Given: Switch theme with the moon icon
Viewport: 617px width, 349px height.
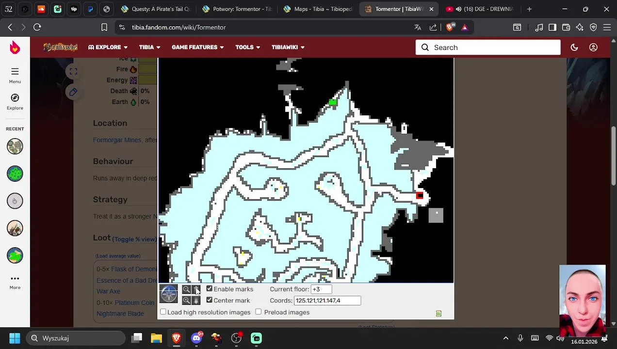Looking at the screenshot, I should 574,48.
